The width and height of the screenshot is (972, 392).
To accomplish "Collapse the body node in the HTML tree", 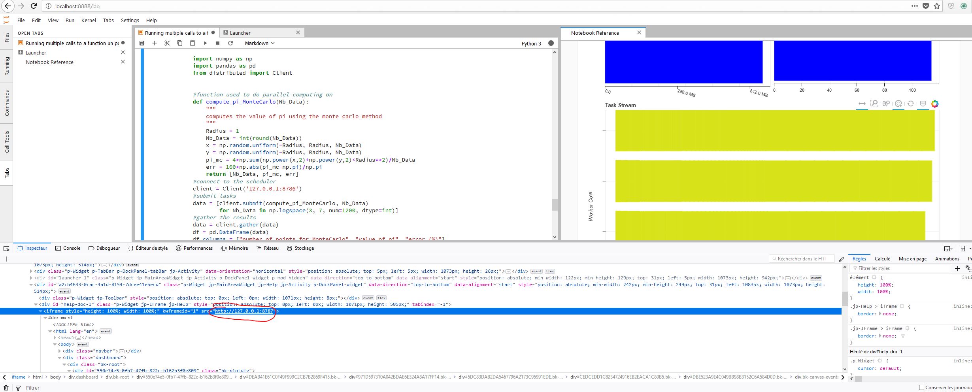I will click(x=55, y=344).
